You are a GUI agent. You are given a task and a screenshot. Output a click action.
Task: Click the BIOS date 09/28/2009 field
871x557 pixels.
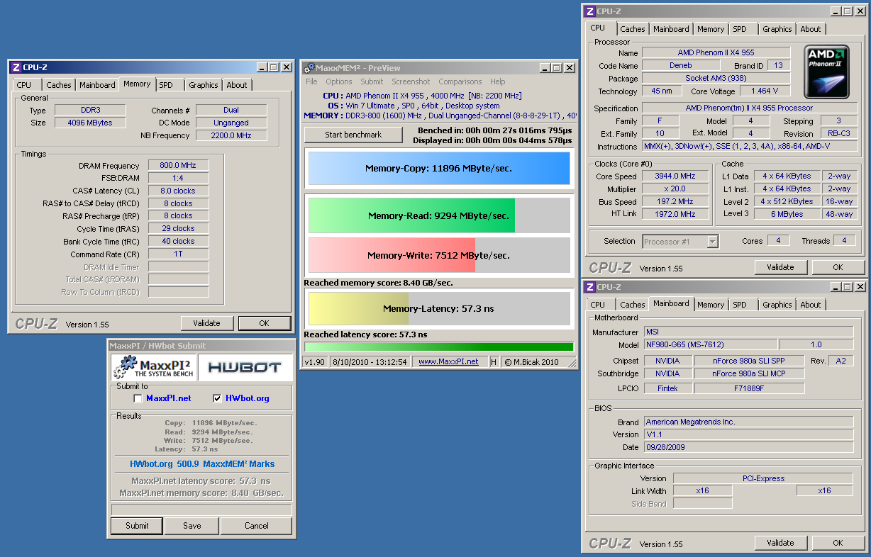[748, 447]
